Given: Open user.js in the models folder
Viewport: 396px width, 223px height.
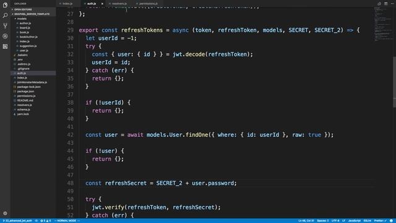Looking at the screenshot, I should coord(24,50).
